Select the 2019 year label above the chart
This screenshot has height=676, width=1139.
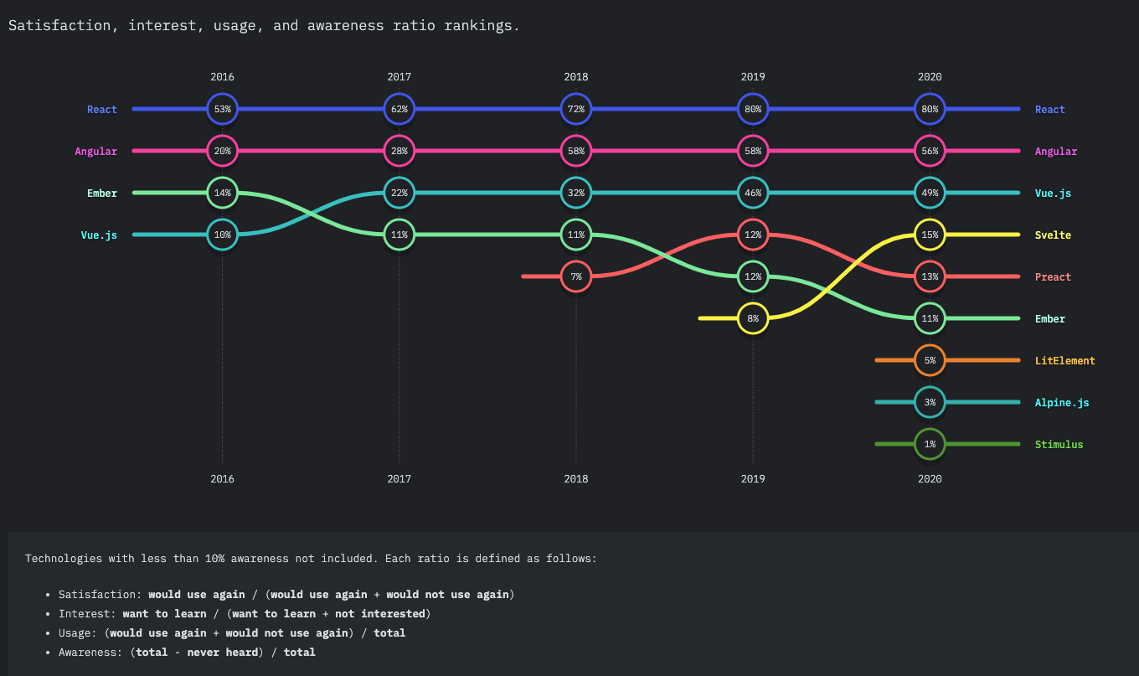753,77
